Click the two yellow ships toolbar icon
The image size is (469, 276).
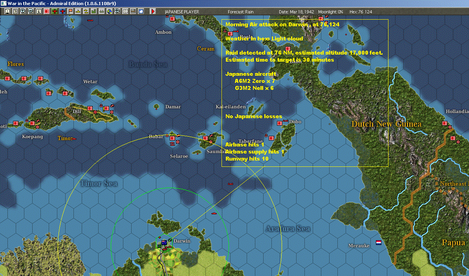(86, 11)
